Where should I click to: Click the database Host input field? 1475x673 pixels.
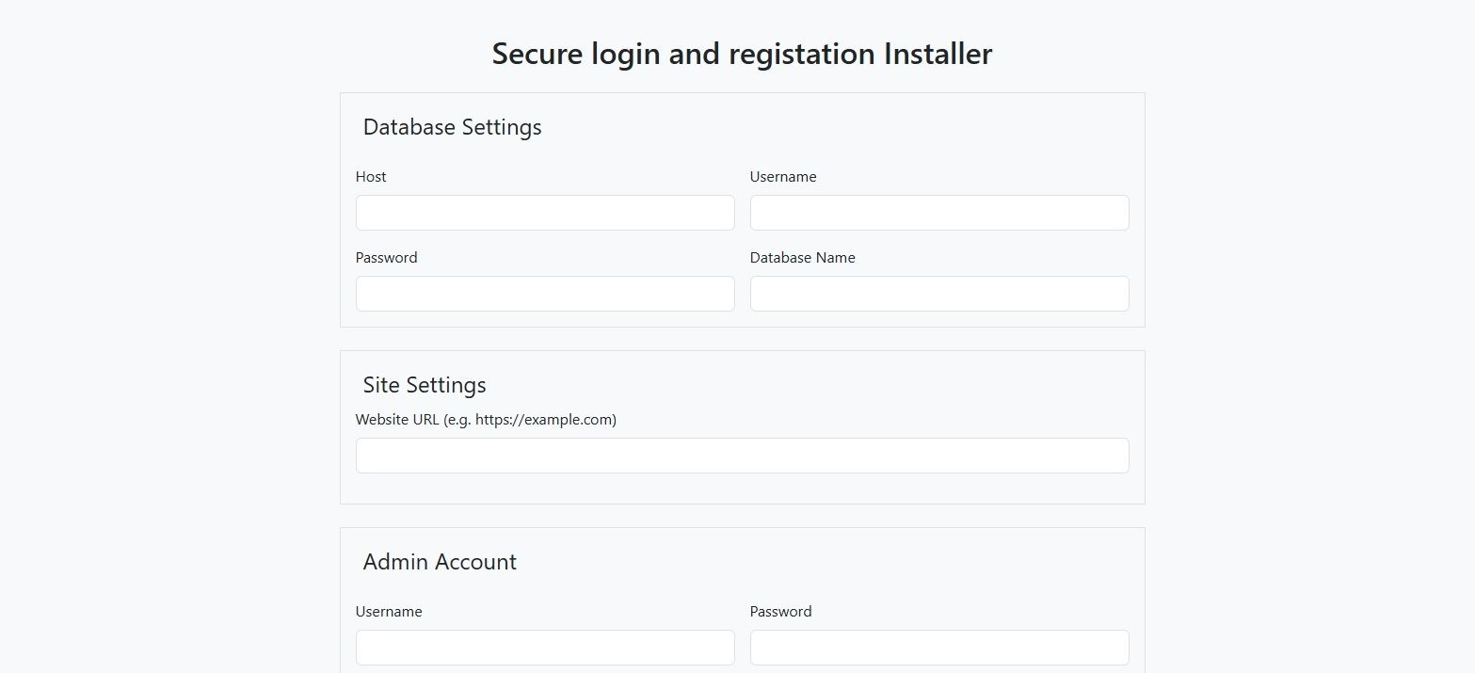pos(544,213)
